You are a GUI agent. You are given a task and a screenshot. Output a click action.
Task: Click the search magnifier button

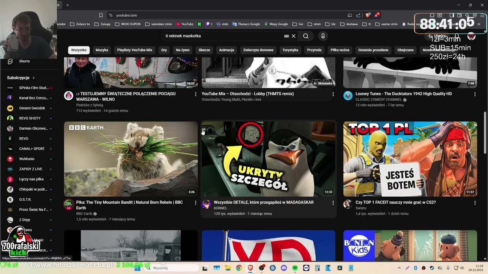(x=306, y=36)
